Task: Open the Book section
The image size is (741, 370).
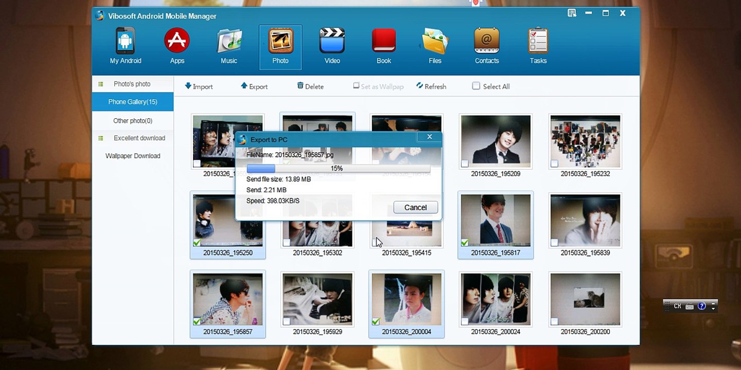Action: click(x=384, y=47)
